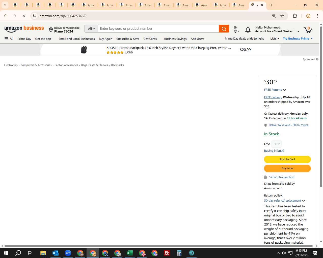Expand the FREE Returns details

pyautogui.click(x=275, y=90)
